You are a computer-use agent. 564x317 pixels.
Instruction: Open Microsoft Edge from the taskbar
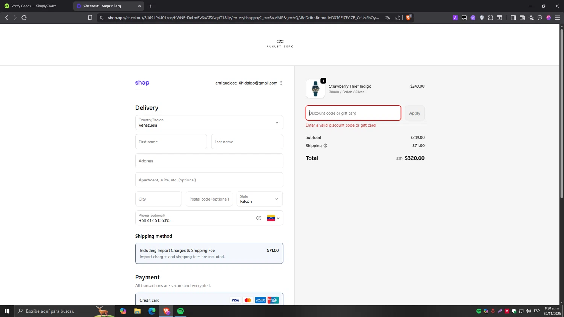click(x=152, y=311)
